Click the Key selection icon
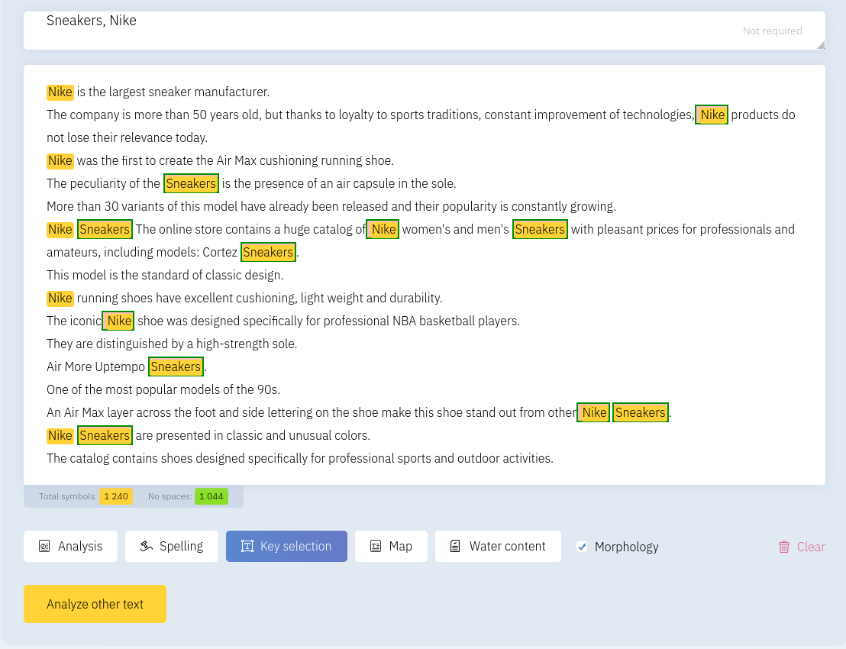Viewport: 846px width, 649px height. (247, 547)
